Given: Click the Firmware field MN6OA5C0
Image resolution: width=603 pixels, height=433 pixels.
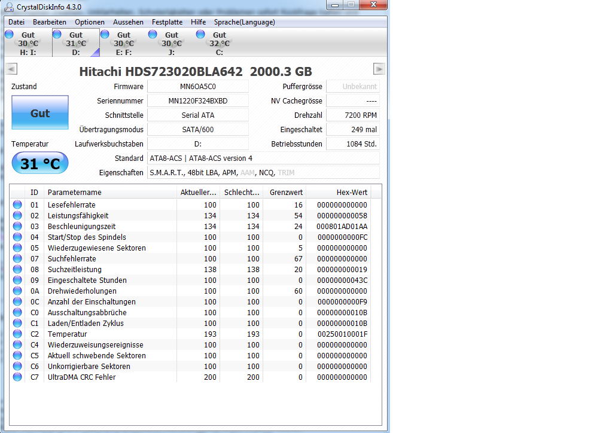Looking at the screenshot, I should click(x=198, y=87).
